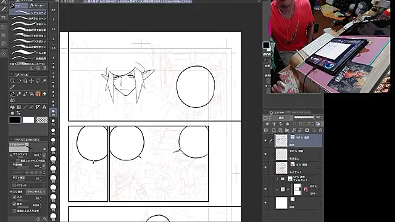Show the フォルダー1 folder via its eye slot
Screen dimensions: 395x222
tap(265, 179)
